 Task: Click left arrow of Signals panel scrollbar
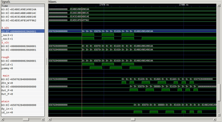[x=3, y=119]
